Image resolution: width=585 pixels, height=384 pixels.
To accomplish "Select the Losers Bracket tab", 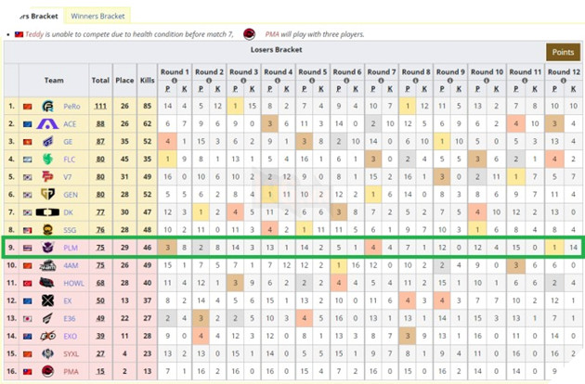I will point(33,16).
